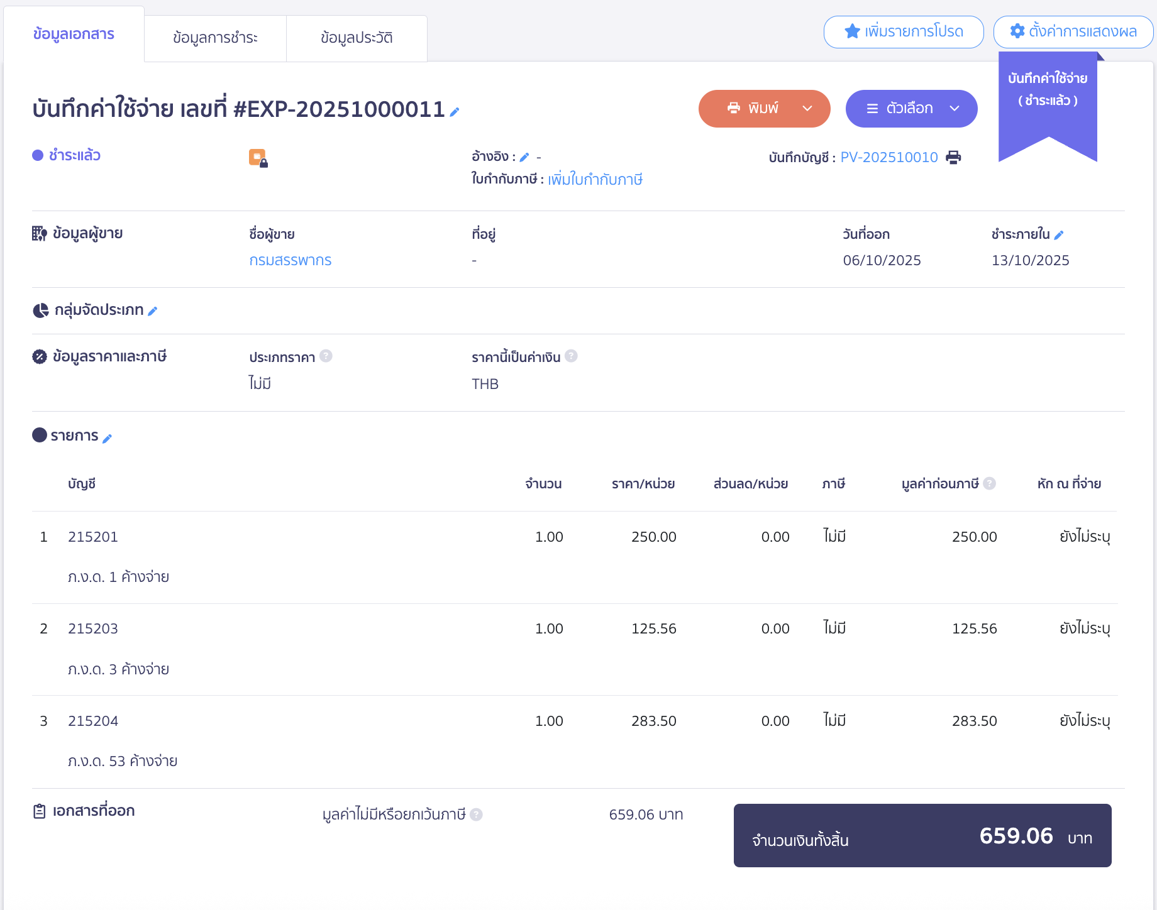This screenshot has height=910, width=1157.
Task: Open the กรมสรรพากร vendor link
Action: tap(290, 260)
